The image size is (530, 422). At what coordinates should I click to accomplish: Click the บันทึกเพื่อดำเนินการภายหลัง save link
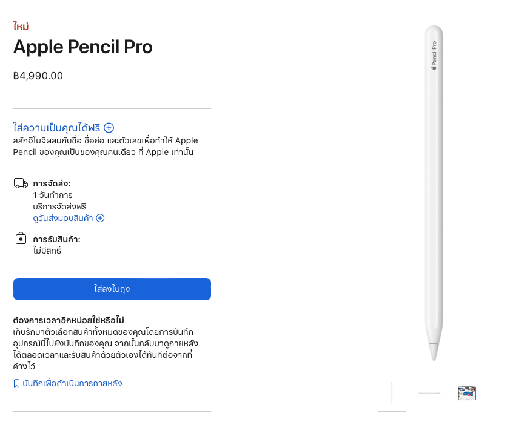pos(72,384)
